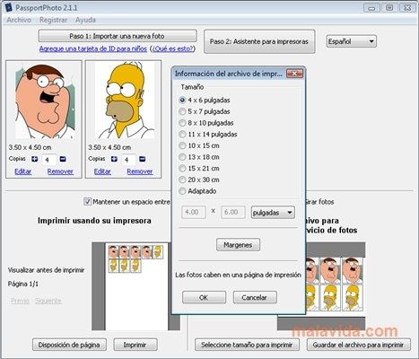Viewport: 419px width, 359px height.
Task: Select the Adaptado custom size option
Action: tap(182, 191)
